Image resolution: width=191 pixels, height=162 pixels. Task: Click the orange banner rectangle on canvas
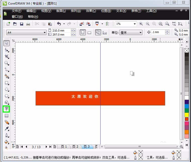[100, 98]
